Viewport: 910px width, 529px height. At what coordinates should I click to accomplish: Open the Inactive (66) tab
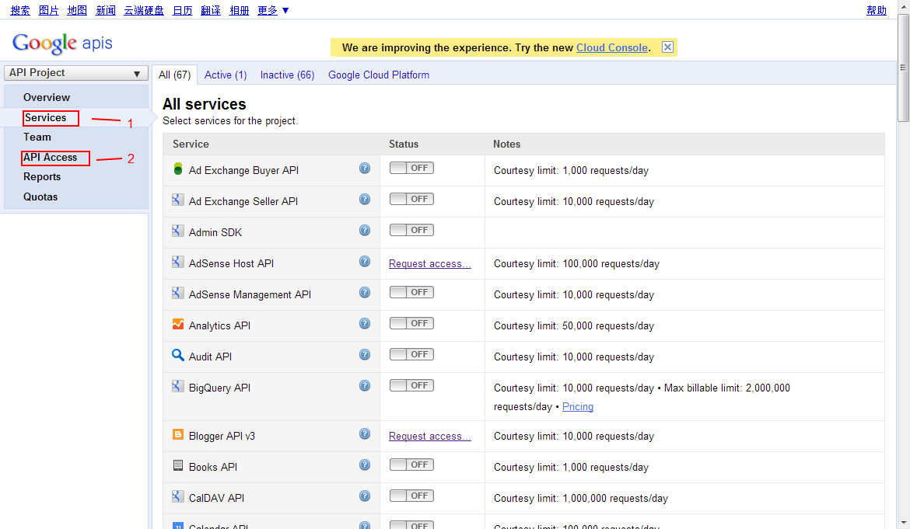[287, 75]
